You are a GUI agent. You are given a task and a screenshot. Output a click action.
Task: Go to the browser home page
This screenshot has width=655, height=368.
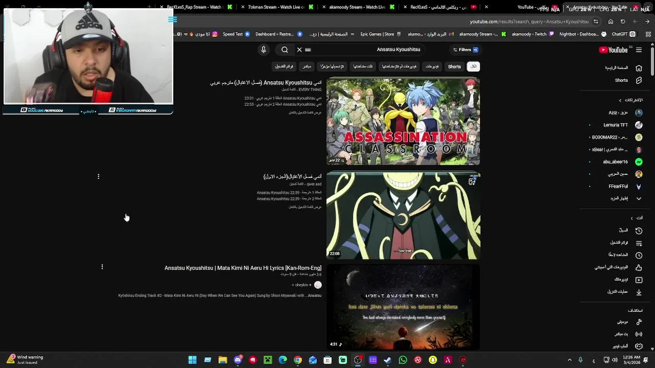pyautogui.click(x=610, y=21)
